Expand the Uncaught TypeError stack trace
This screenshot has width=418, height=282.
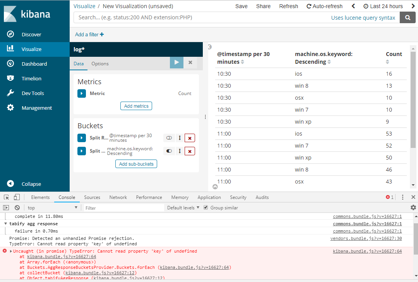pos(11,251)
